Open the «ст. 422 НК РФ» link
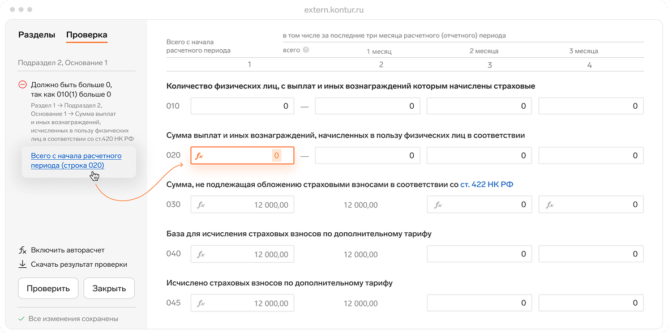 (486, 185)
